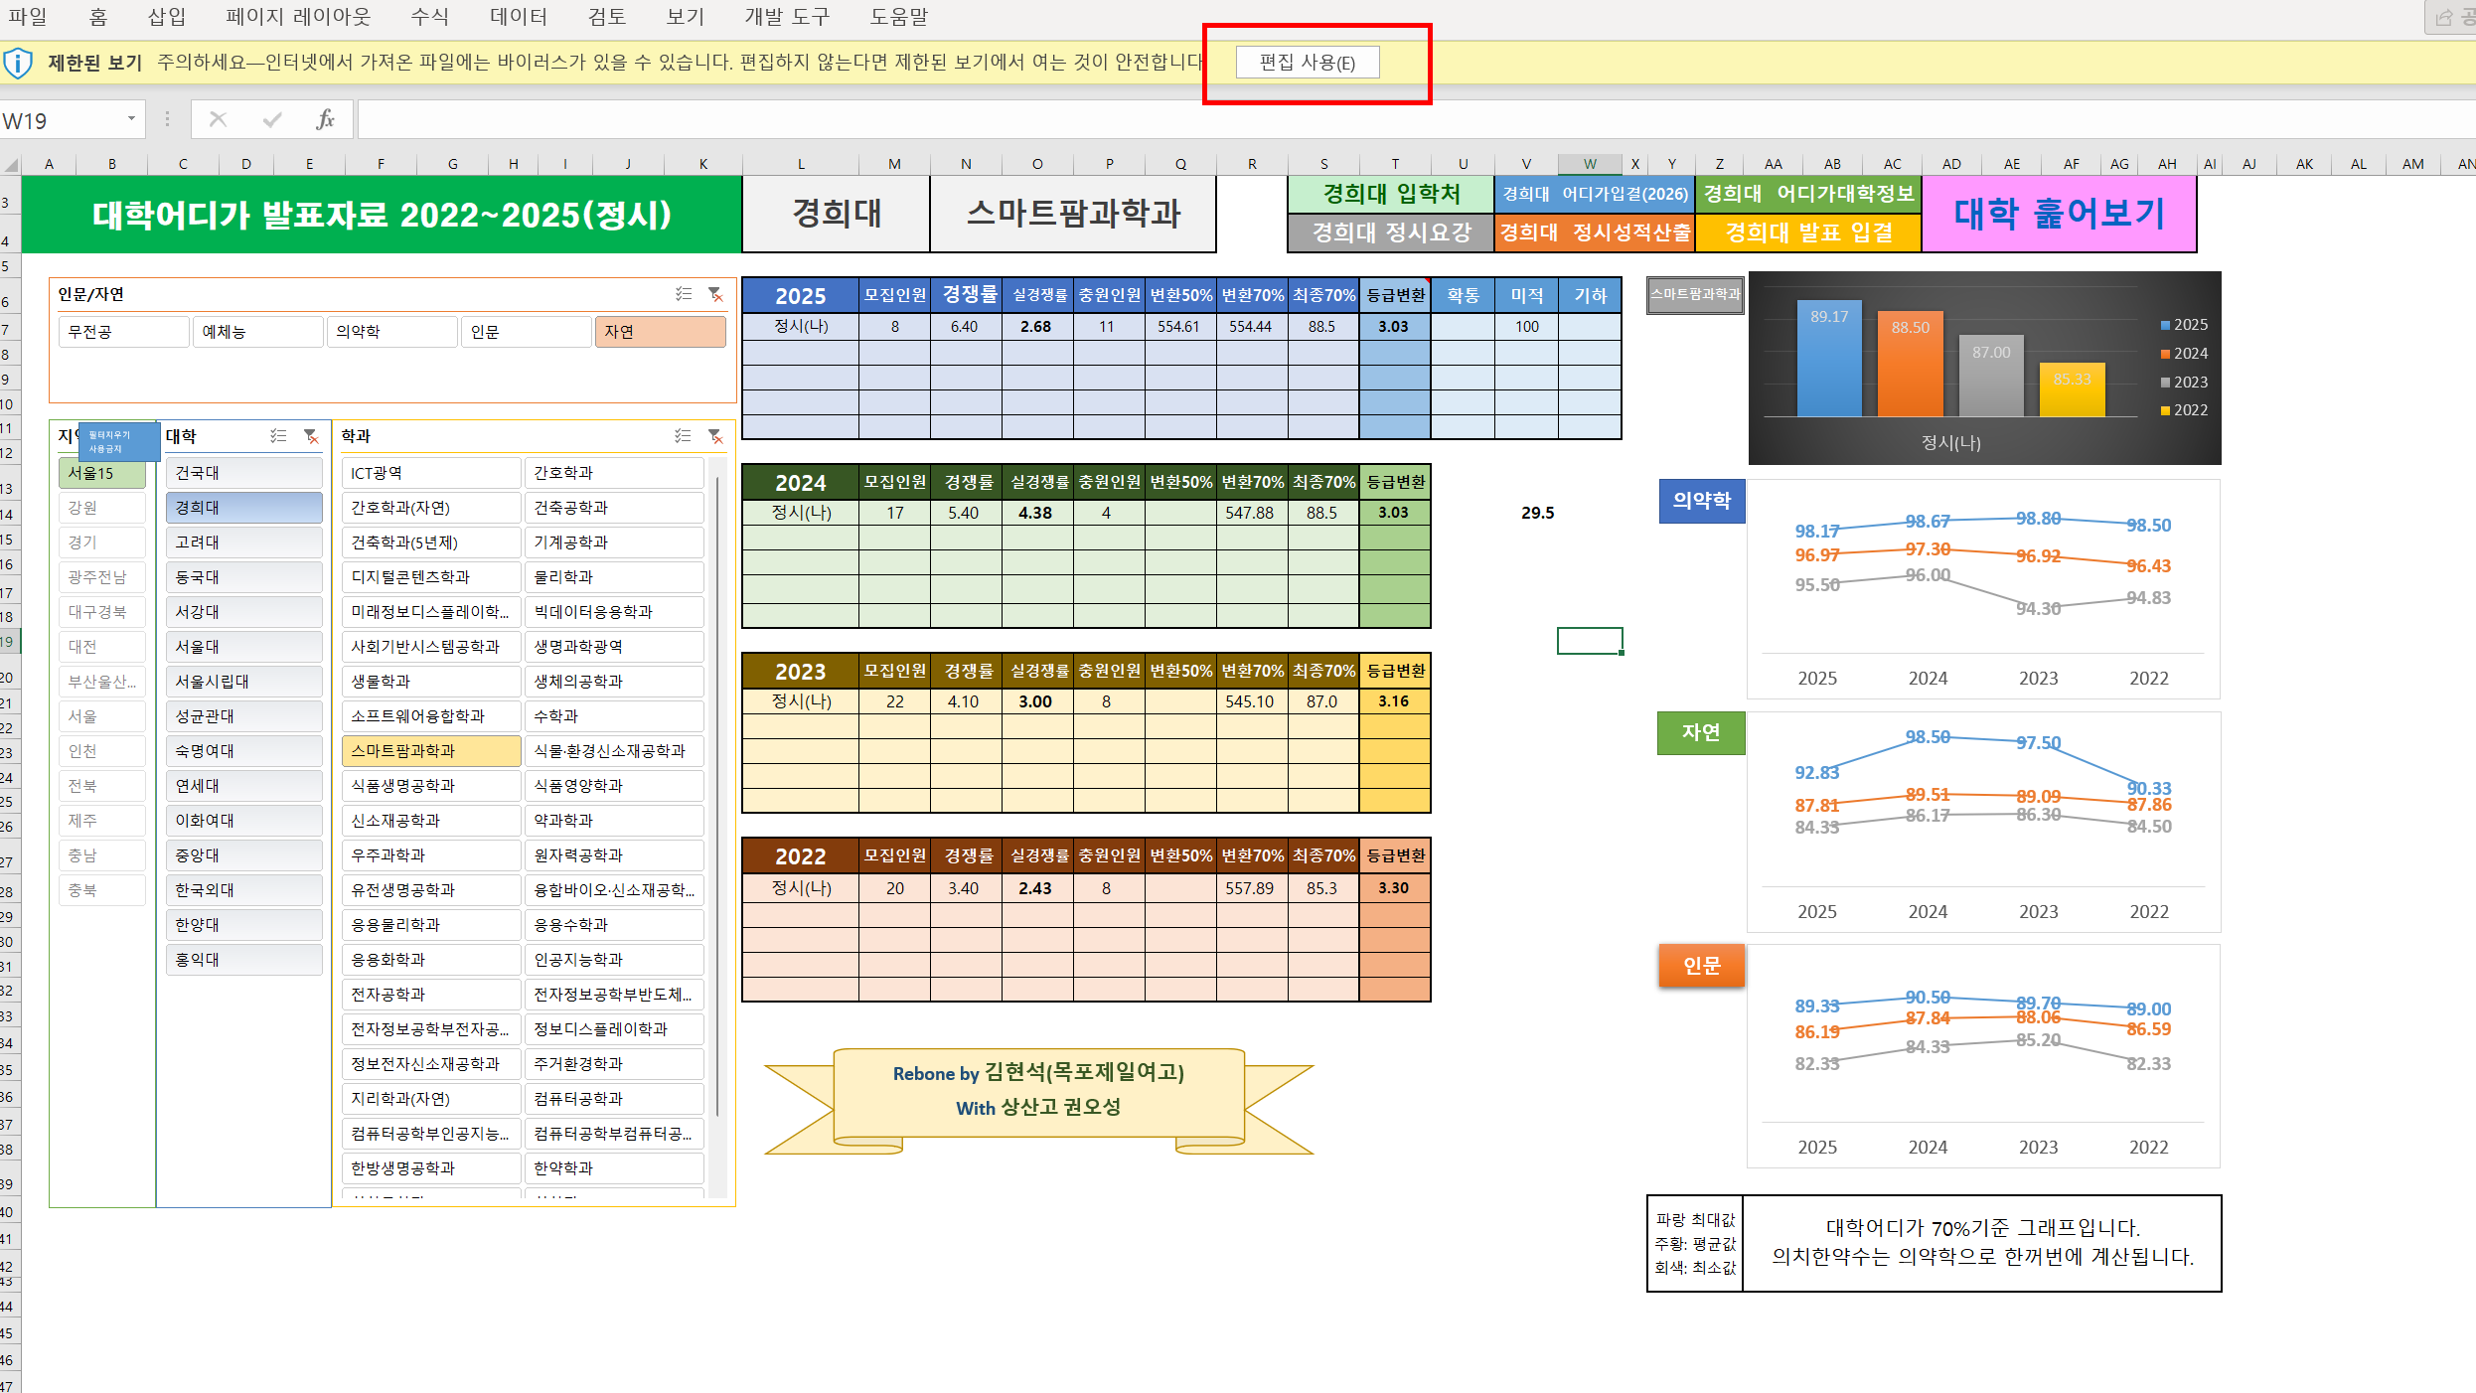Click the 학과 slicer vertical scrollbar

[x=717, y=795]
